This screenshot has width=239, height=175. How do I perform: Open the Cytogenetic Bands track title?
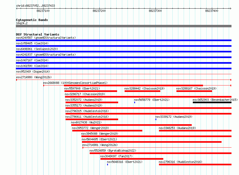tap(32, 20)
